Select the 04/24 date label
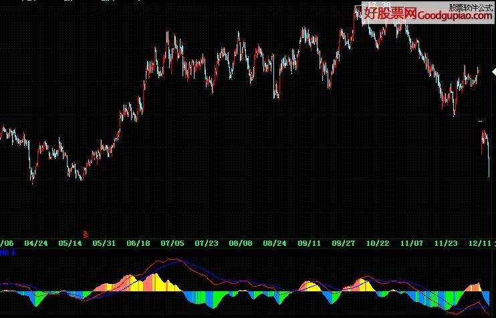Viewport: 496px width, 318px height. click(36, 243)
